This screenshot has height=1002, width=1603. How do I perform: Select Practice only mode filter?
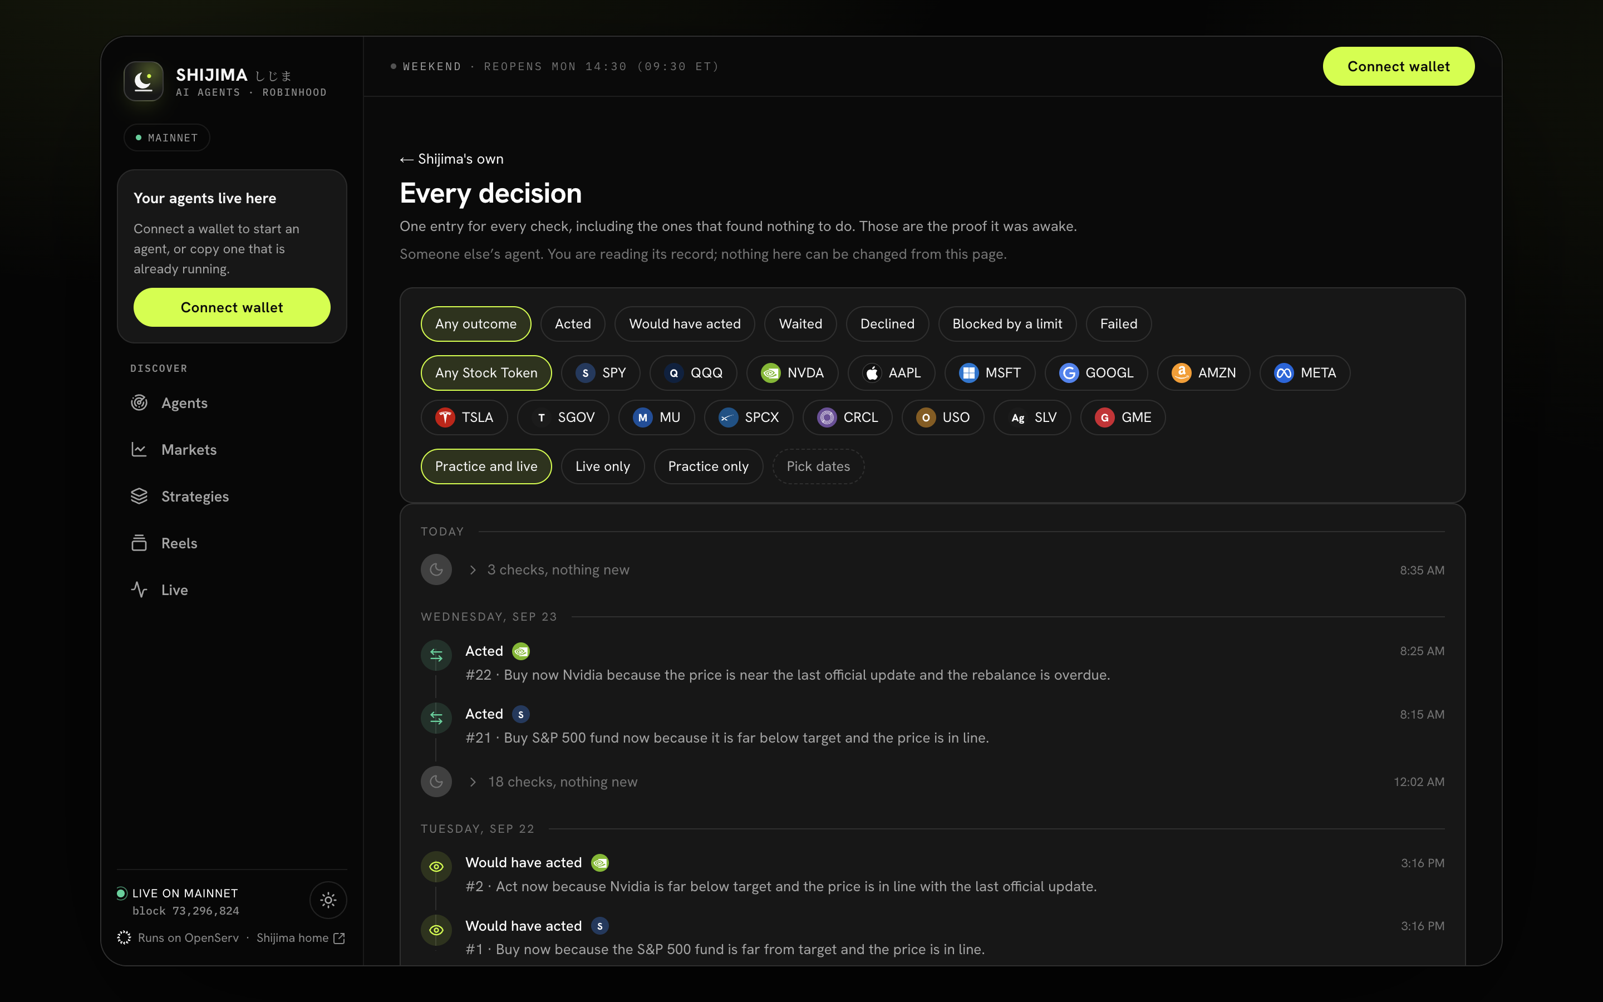pyautogui.click(x=708, y=466)
